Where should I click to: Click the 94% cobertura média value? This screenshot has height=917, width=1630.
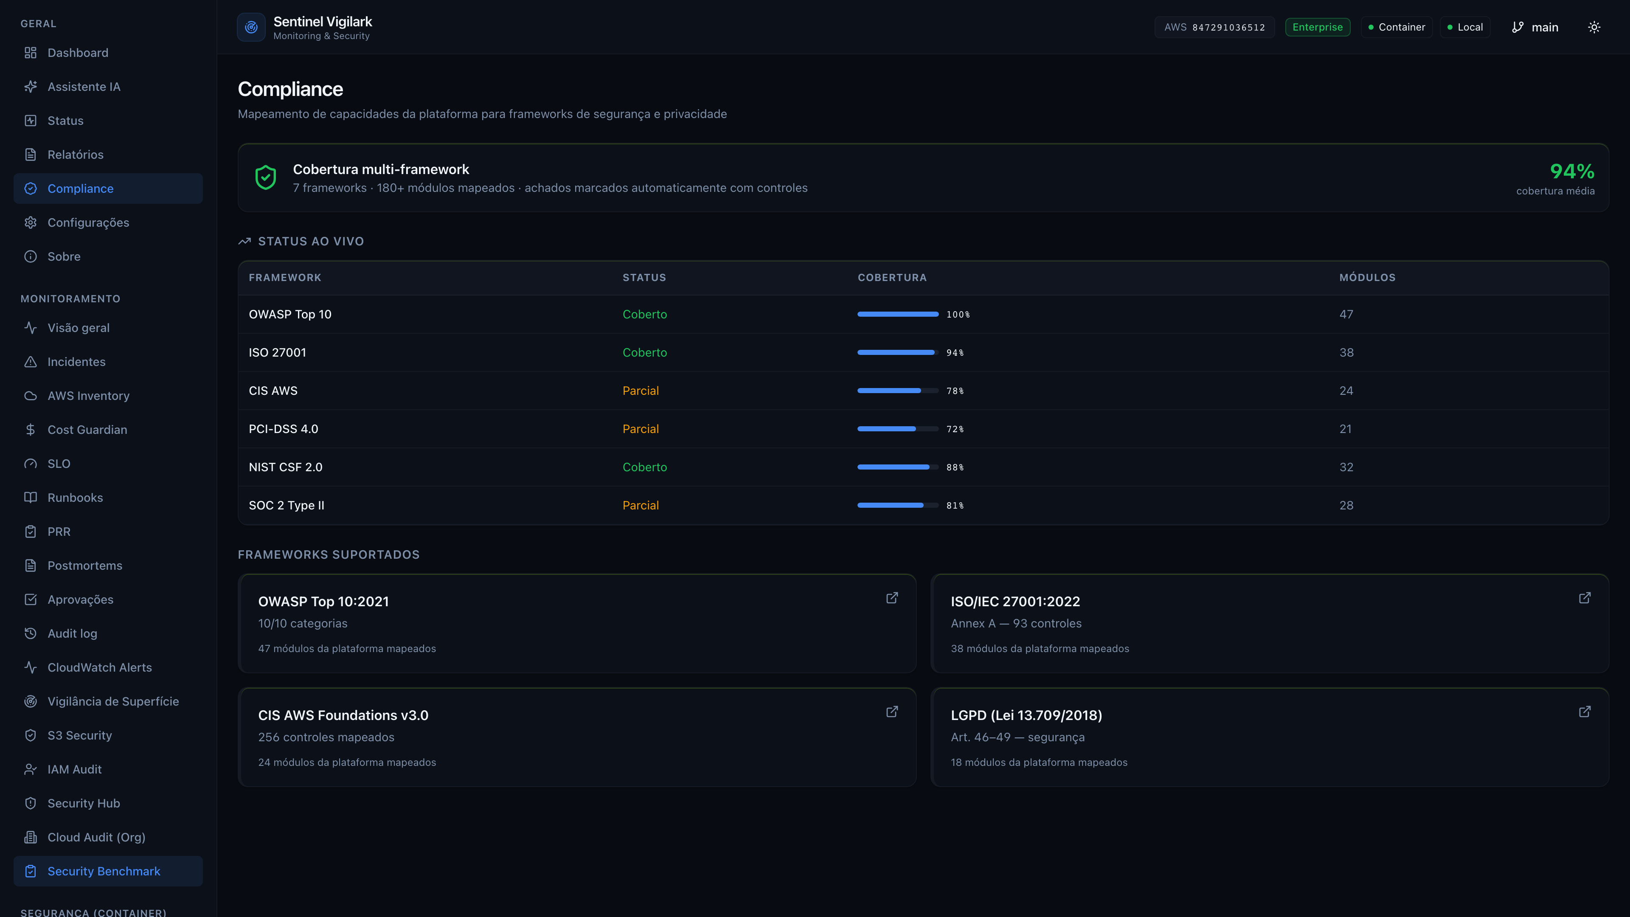[1572, 171]
